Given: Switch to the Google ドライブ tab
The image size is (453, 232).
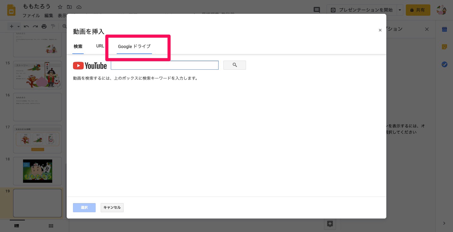Looking at the screenshot, I should tap(134, 46).
